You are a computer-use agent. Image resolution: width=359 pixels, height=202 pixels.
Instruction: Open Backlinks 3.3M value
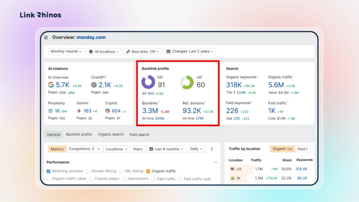click(150, 110)
